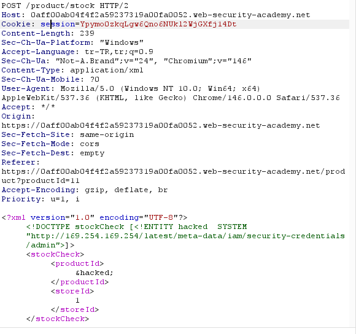
Task: Click the Sec-Ch-Ua header line
Action: (x=126, y=61)
